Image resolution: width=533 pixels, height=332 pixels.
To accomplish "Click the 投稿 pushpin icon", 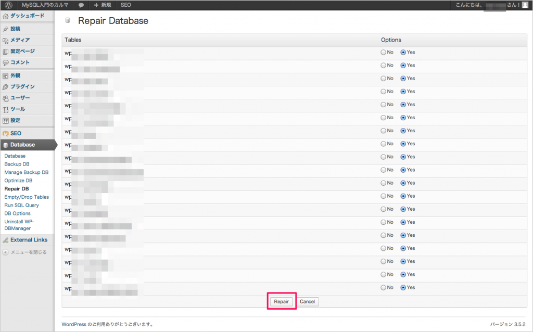I will click(5, 29).
